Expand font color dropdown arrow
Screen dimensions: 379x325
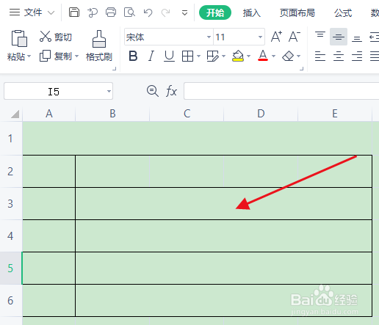[x=274, y=56]
